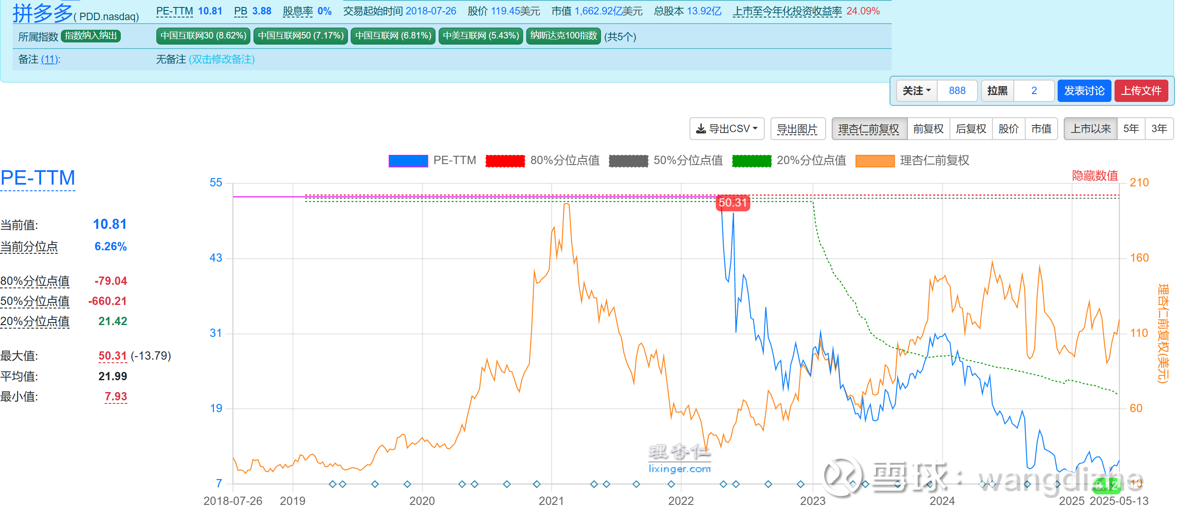Screen dimensions: 1178x515
Task: Click the average value 21.99
Action: 113,376
